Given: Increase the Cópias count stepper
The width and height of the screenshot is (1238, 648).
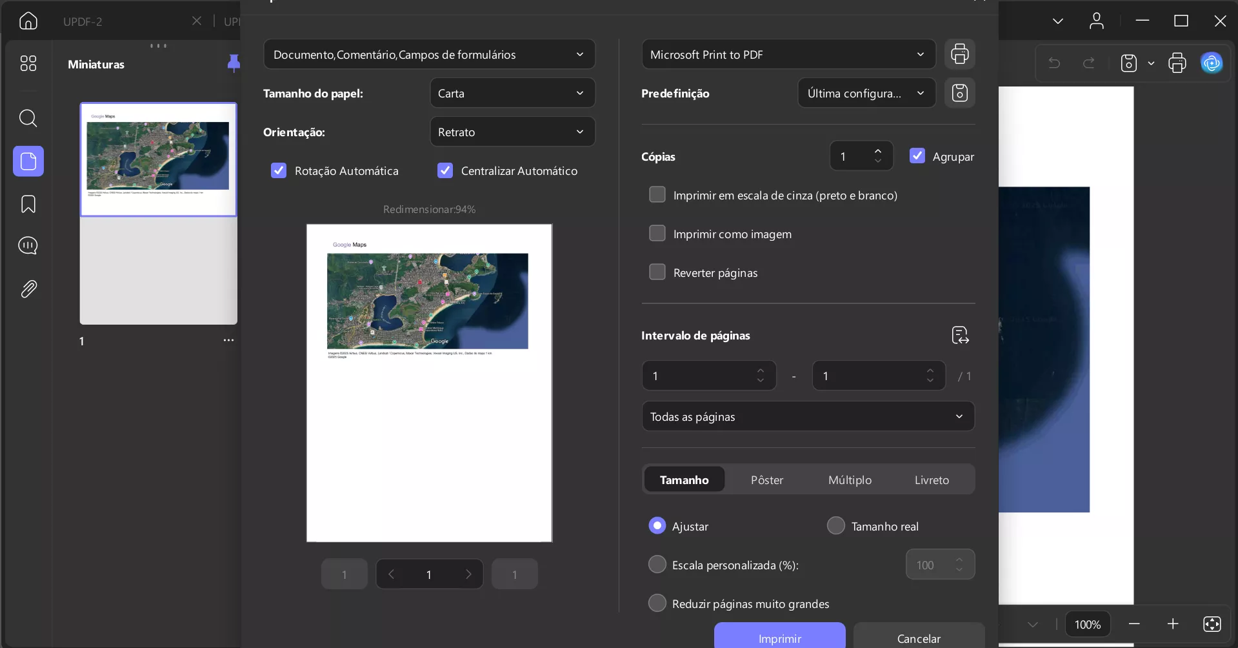Looking at the screenshot, I should point(878,151).
